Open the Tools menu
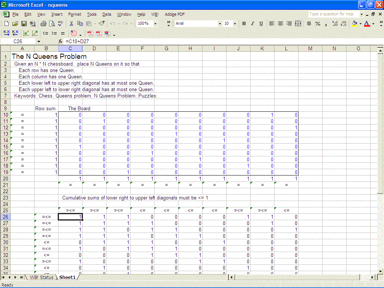Screen dimensions: 384x288 (92, 15)
